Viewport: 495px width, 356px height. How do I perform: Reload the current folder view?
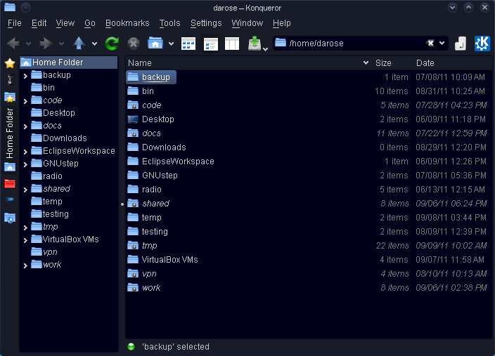point(112,44)
